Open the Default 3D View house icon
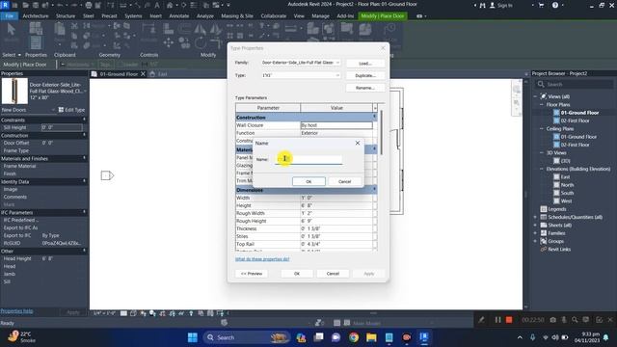Viewport: 617px width, 347px height. (x=170, y=5)
